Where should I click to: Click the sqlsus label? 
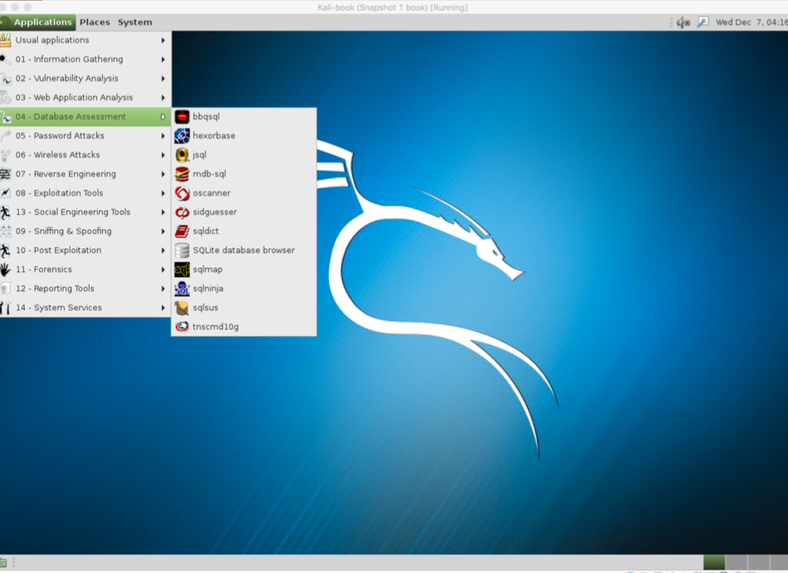pyautogui.click(x=205, y=307)
